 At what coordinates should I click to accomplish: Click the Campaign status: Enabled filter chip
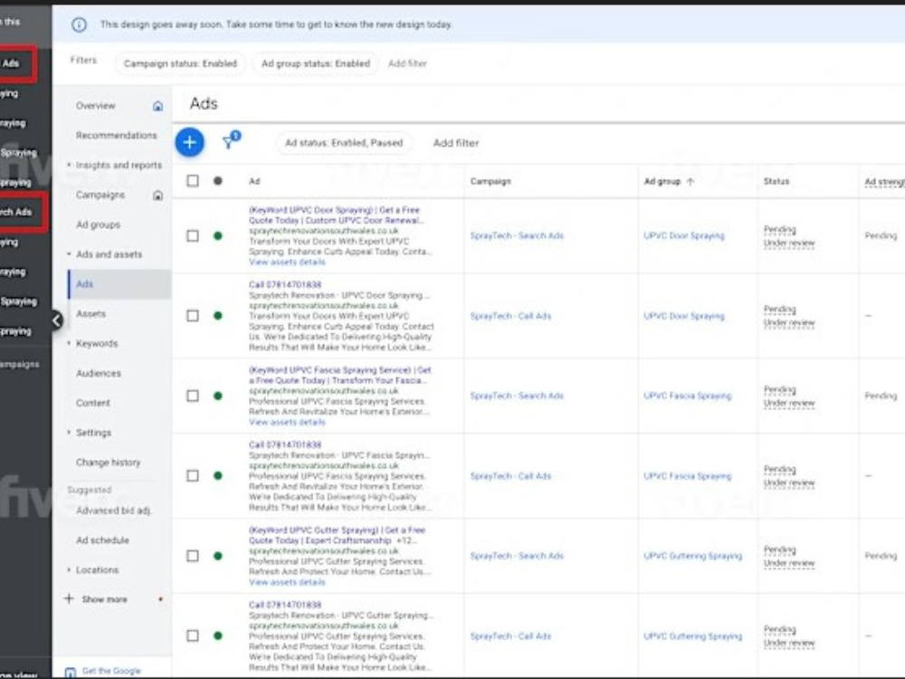coord(180,63)
